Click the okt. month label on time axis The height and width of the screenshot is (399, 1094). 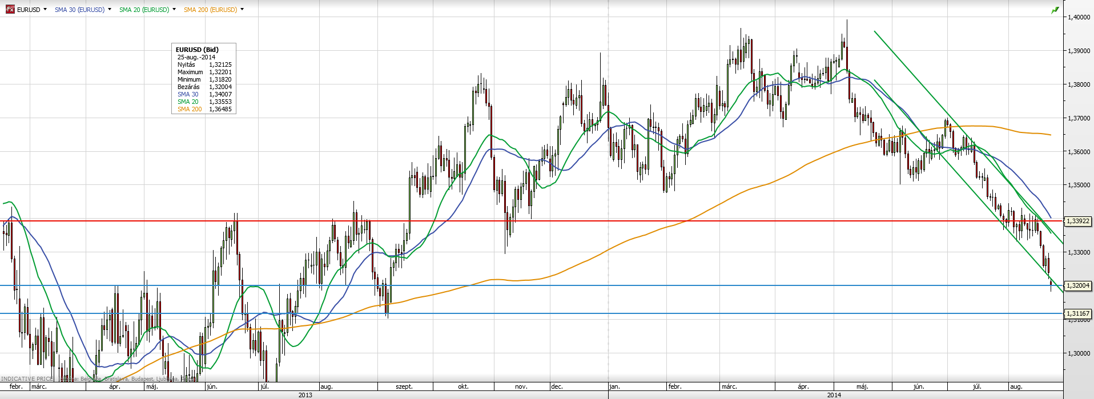tap(463, 386)
